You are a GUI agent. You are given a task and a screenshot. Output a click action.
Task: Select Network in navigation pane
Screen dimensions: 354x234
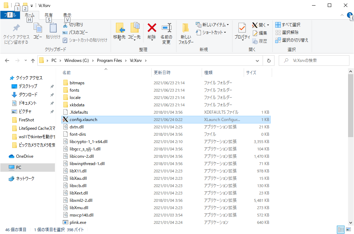(25, 178)
